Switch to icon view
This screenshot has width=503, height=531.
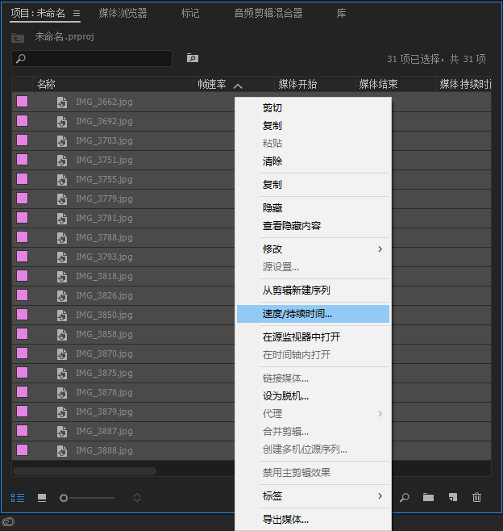[x=42, y=498]
